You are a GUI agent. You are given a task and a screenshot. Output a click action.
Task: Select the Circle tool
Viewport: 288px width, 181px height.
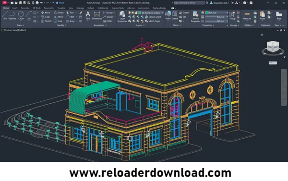coord(21,15)
